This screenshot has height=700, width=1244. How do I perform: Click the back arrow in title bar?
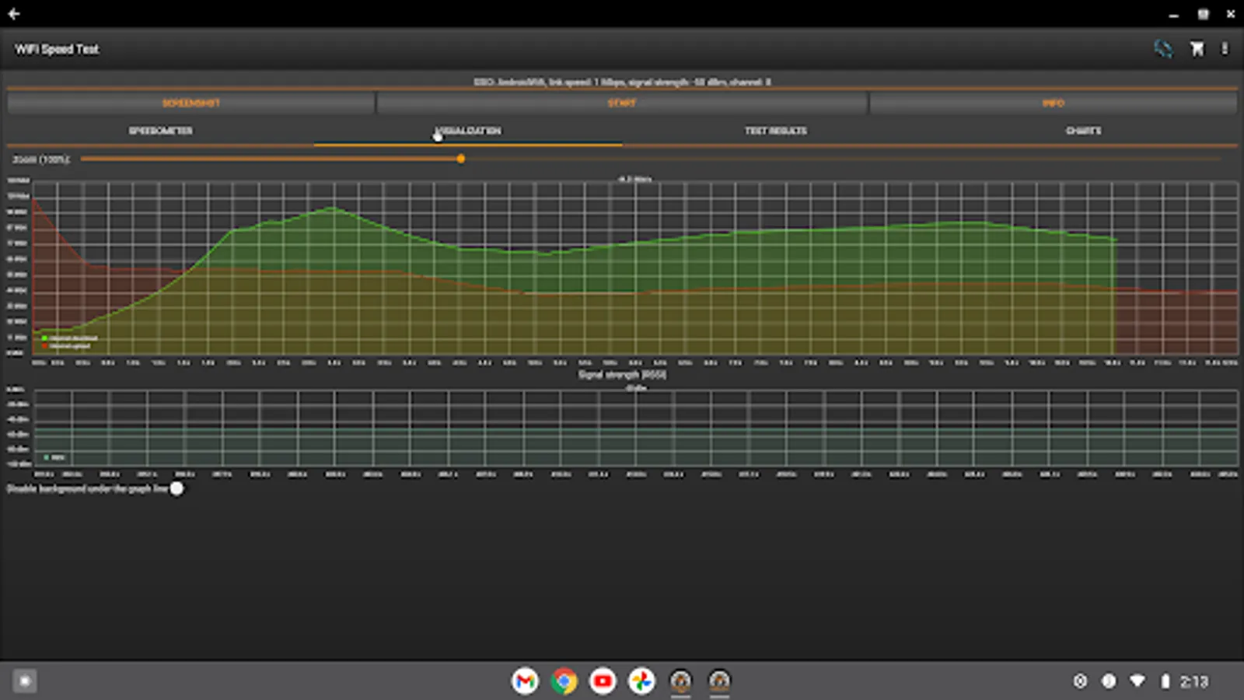point(13,14)
